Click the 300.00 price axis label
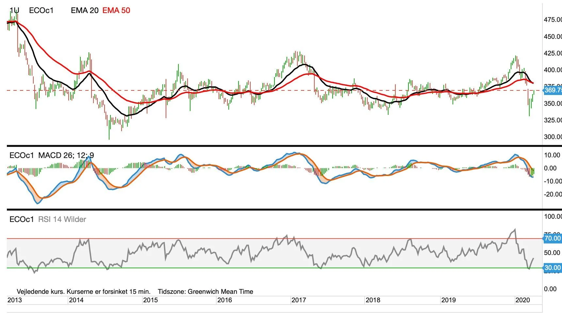562x316 pixels. 553,137
